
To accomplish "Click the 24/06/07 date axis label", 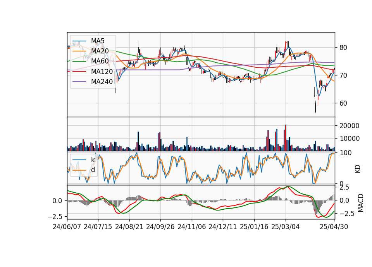I will tap(67, 227).
